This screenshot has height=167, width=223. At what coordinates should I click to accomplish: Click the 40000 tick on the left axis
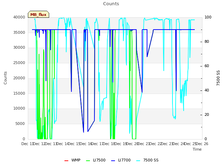[19, 17]
